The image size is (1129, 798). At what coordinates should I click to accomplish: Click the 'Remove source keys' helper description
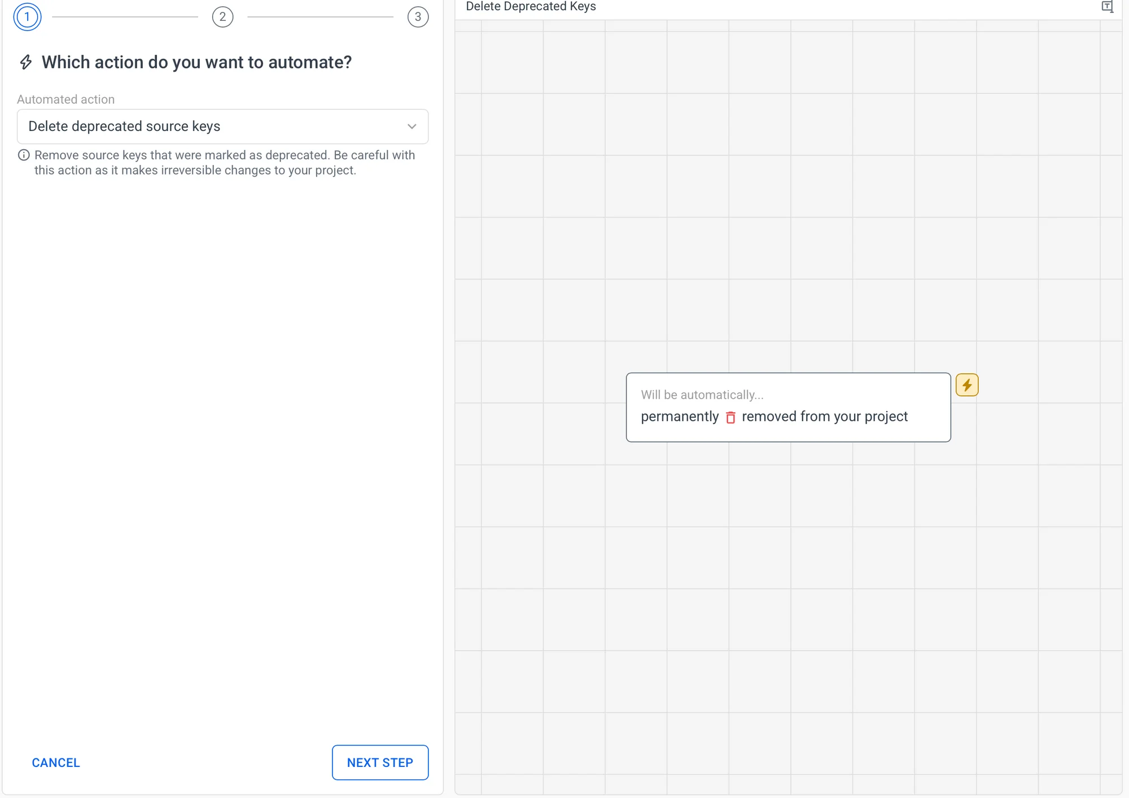click(x=224, y=163)
